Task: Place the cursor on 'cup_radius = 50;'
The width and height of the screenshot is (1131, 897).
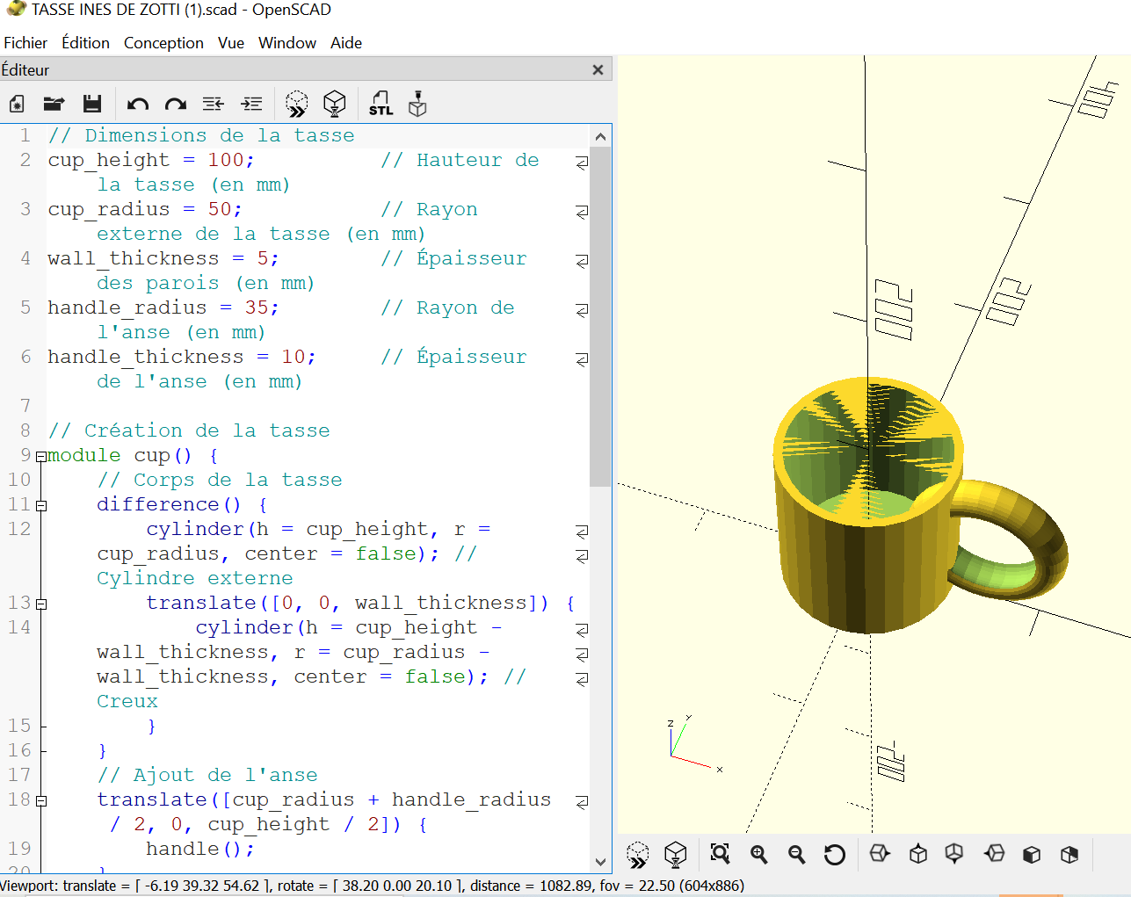Action: coord(144,209)
